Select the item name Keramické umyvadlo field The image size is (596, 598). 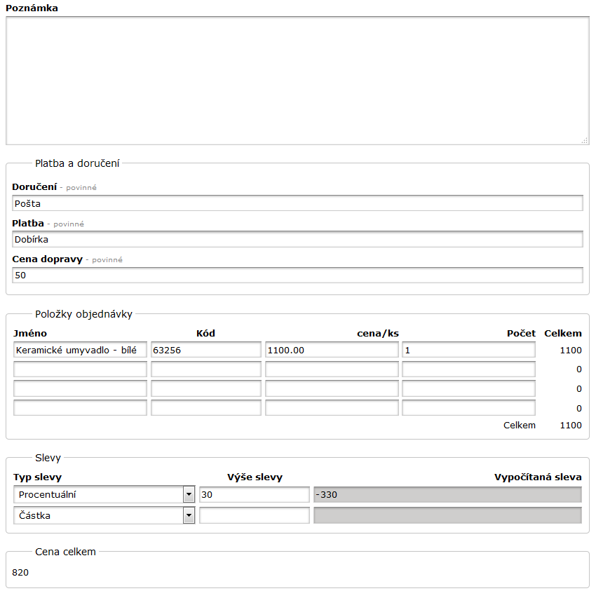pyautogui.click(x=80, y=350)
